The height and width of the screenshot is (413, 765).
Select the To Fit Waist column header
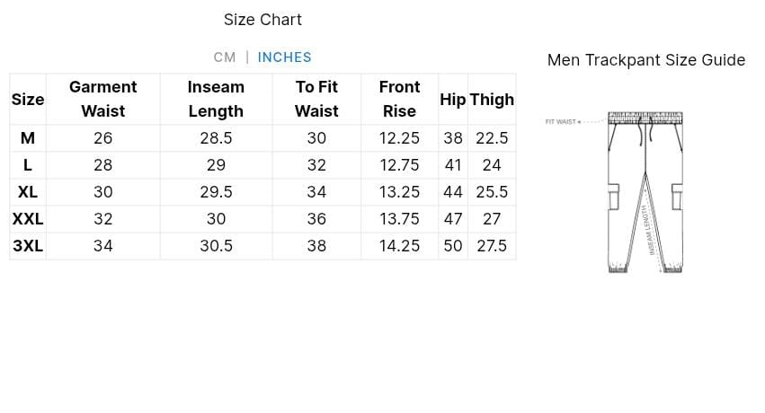pyautogui.click(x=316, y=99)
